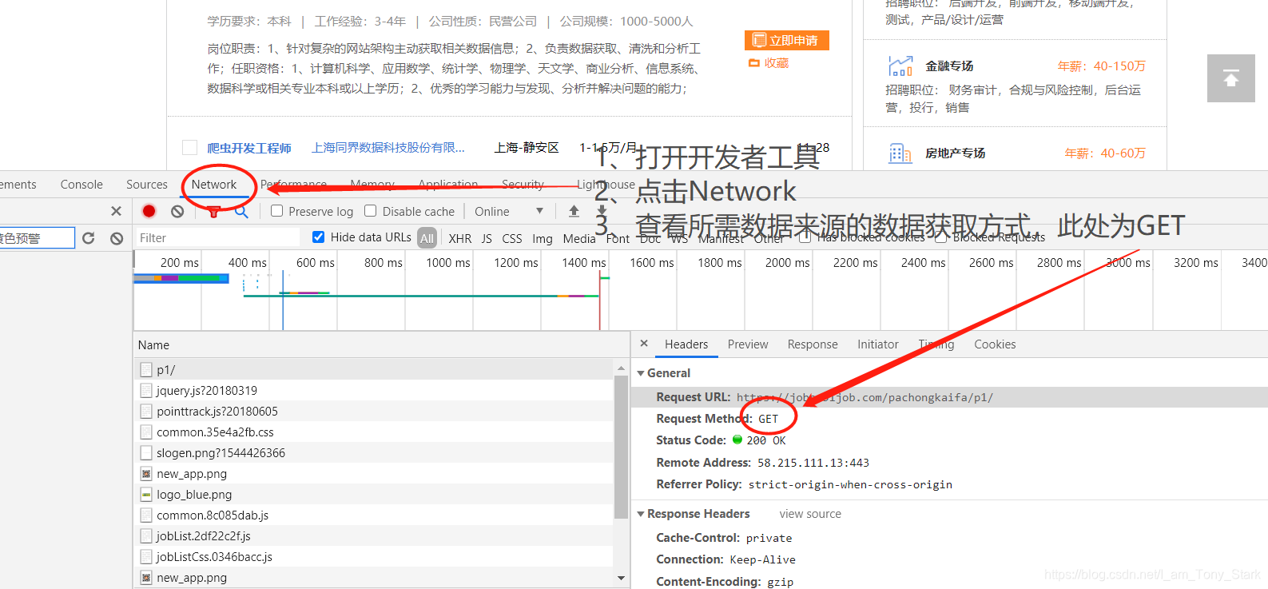Switch to the Response tab
1268x589 pixels.
pyautogui.click(x=813, y=344)
